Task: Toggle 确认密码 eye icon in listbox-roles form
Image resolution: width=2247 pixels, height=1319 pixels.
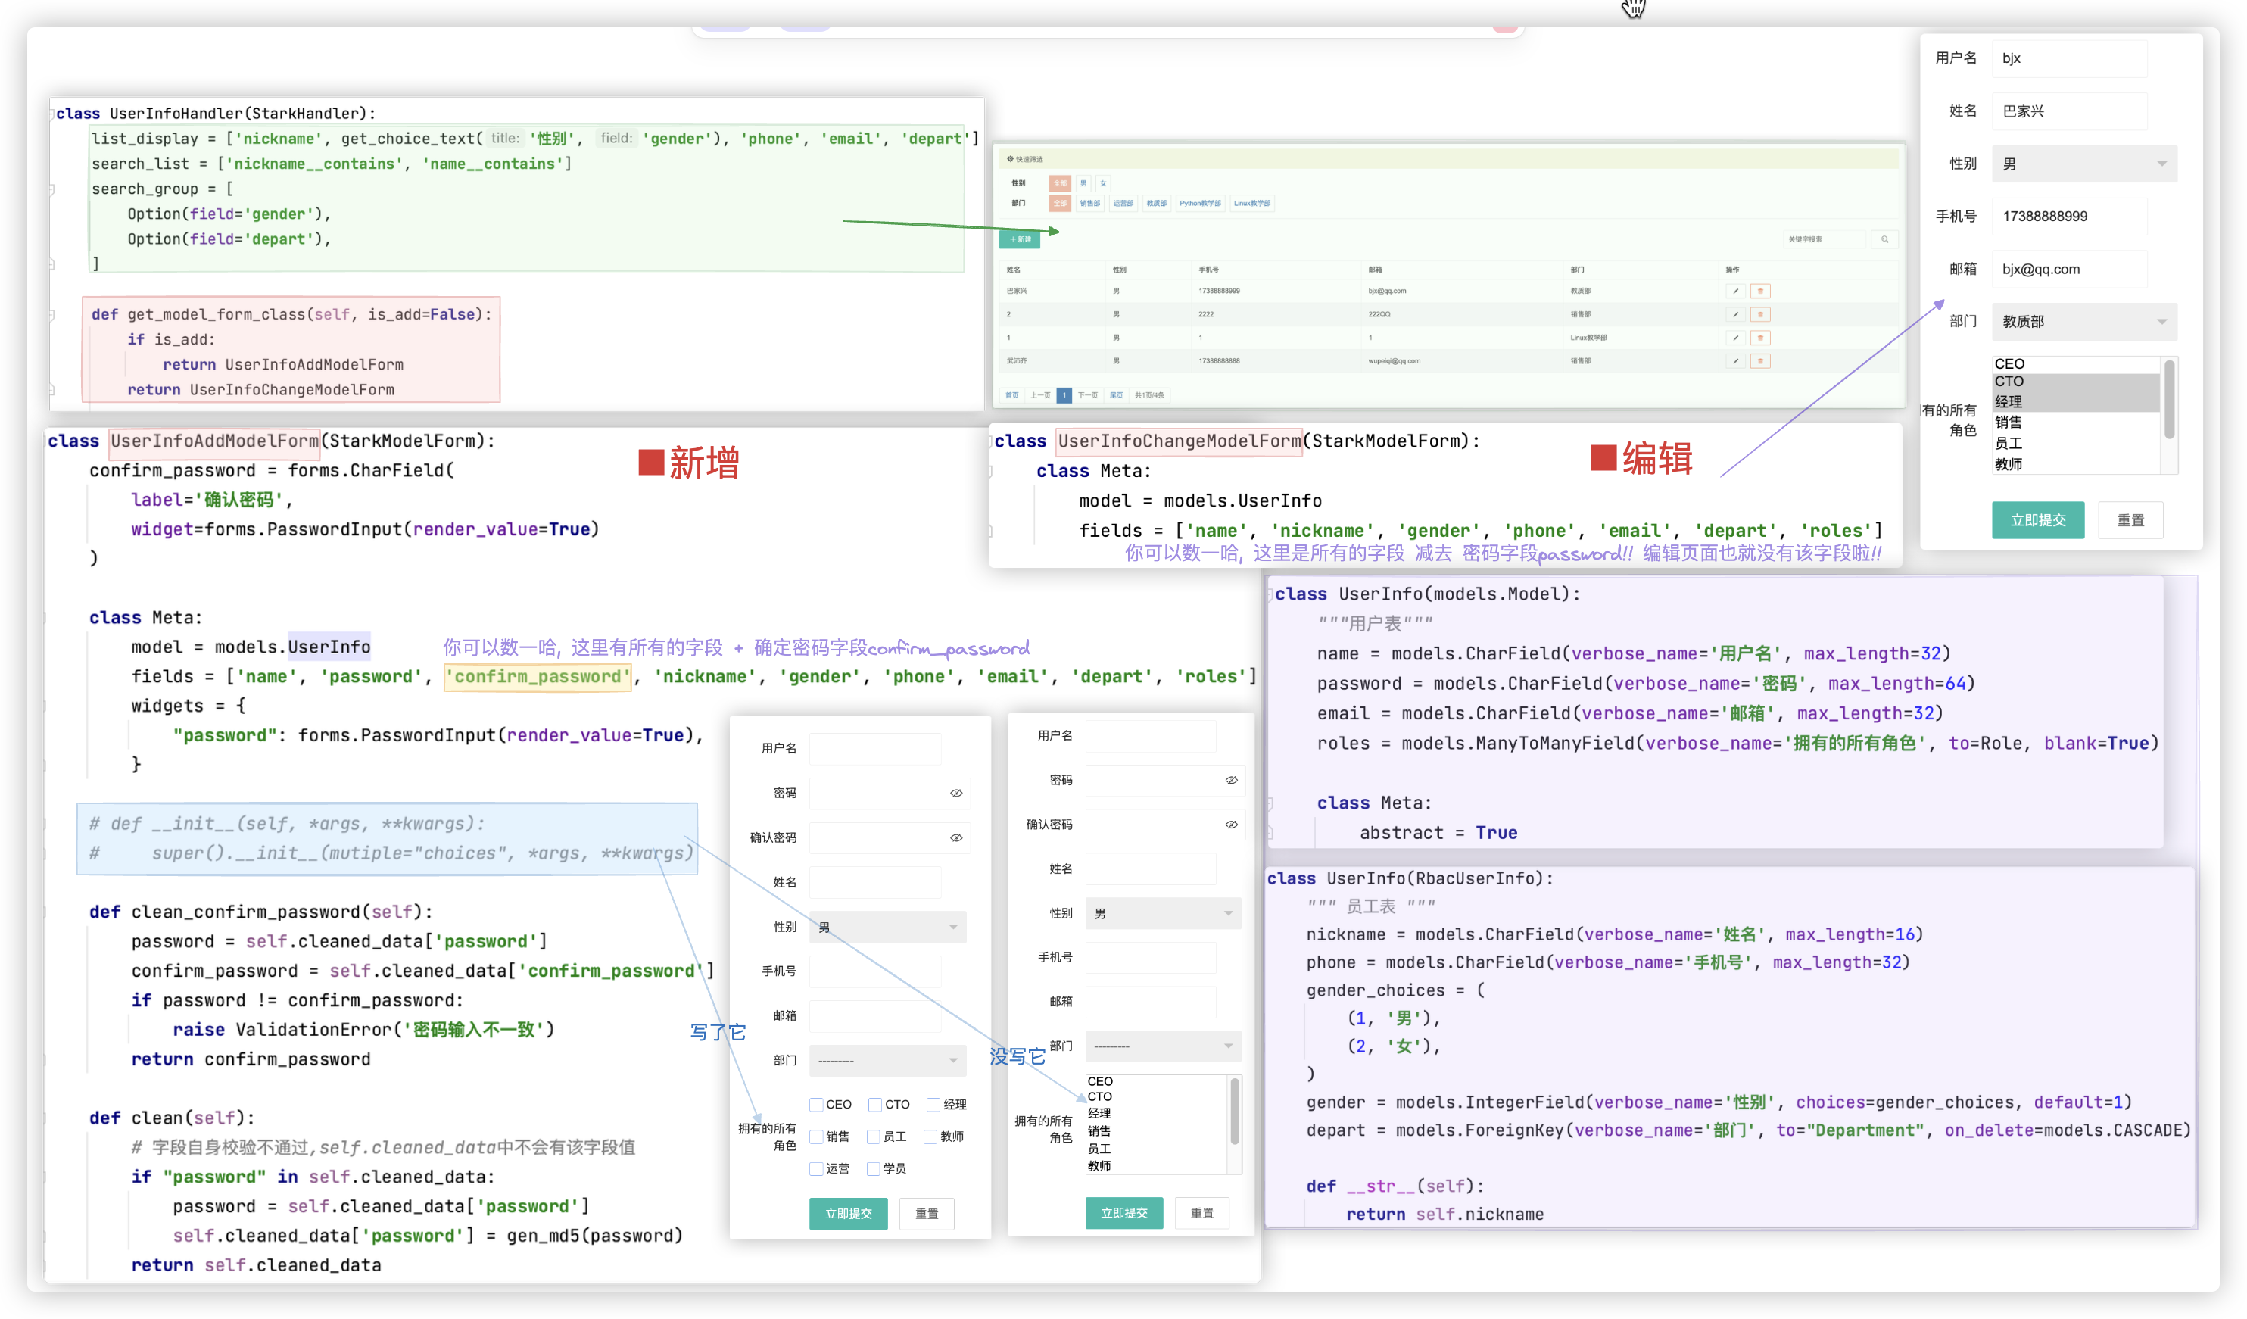Action: pyautogui.click(x=1232, y=824)
